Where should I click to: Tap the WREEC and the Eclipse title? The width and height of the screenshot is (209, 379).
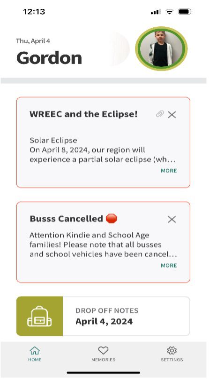83,114
